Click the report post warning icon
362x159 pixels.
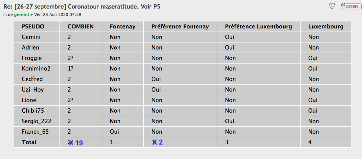click(332, 6)
